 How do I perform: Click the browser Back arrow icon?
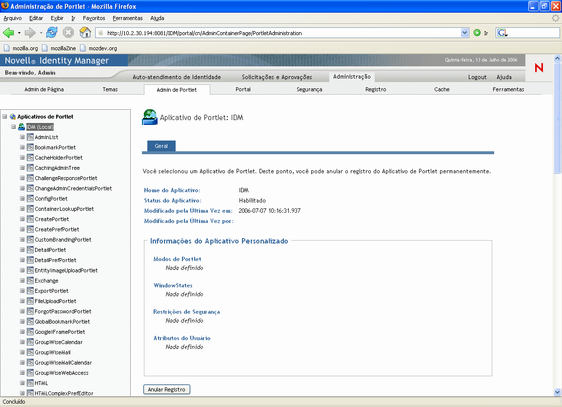(x=8, y=33)
